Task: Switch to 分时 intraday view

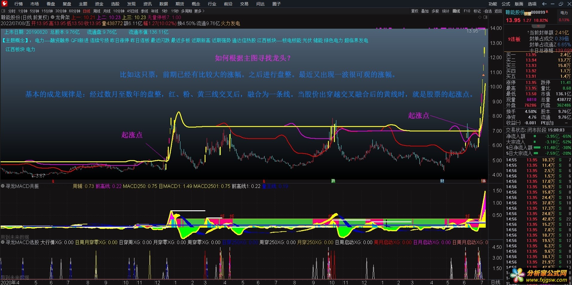Action: click(12, 11)
